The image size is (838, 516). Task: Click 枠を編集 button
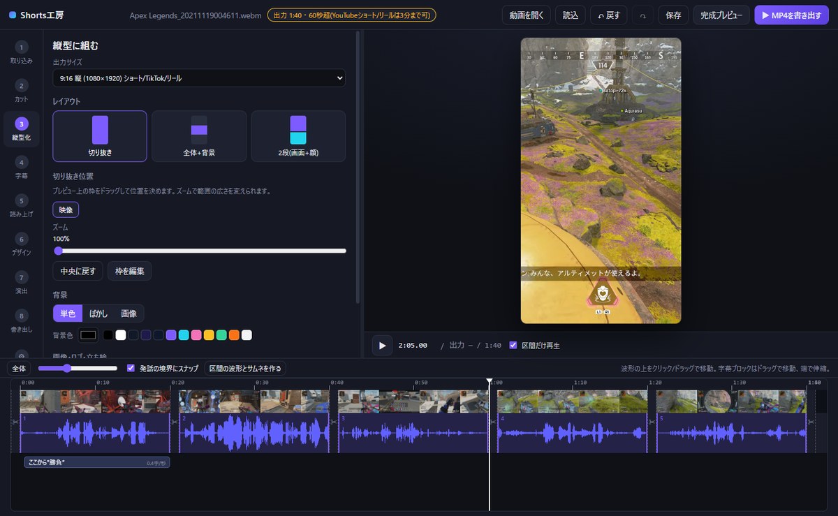click(x=129, y=271)
